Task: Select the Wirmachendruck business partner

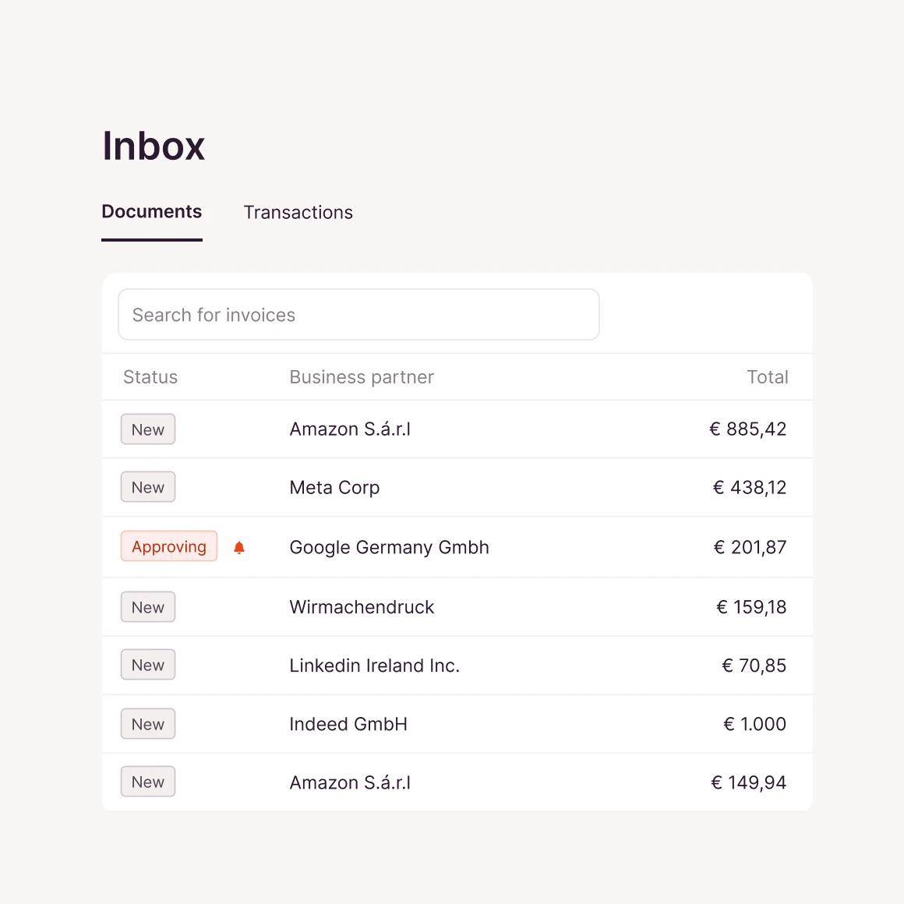Action: 362,608
